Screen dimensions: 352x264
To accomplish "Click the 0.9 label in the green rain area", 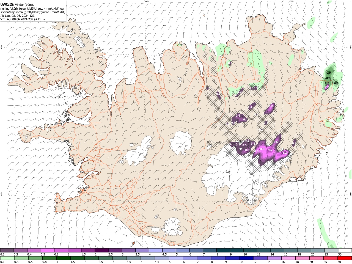I will click(329, 73).
